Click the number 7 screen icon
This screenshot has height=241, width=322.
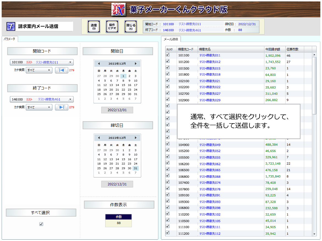pos(11,26)
